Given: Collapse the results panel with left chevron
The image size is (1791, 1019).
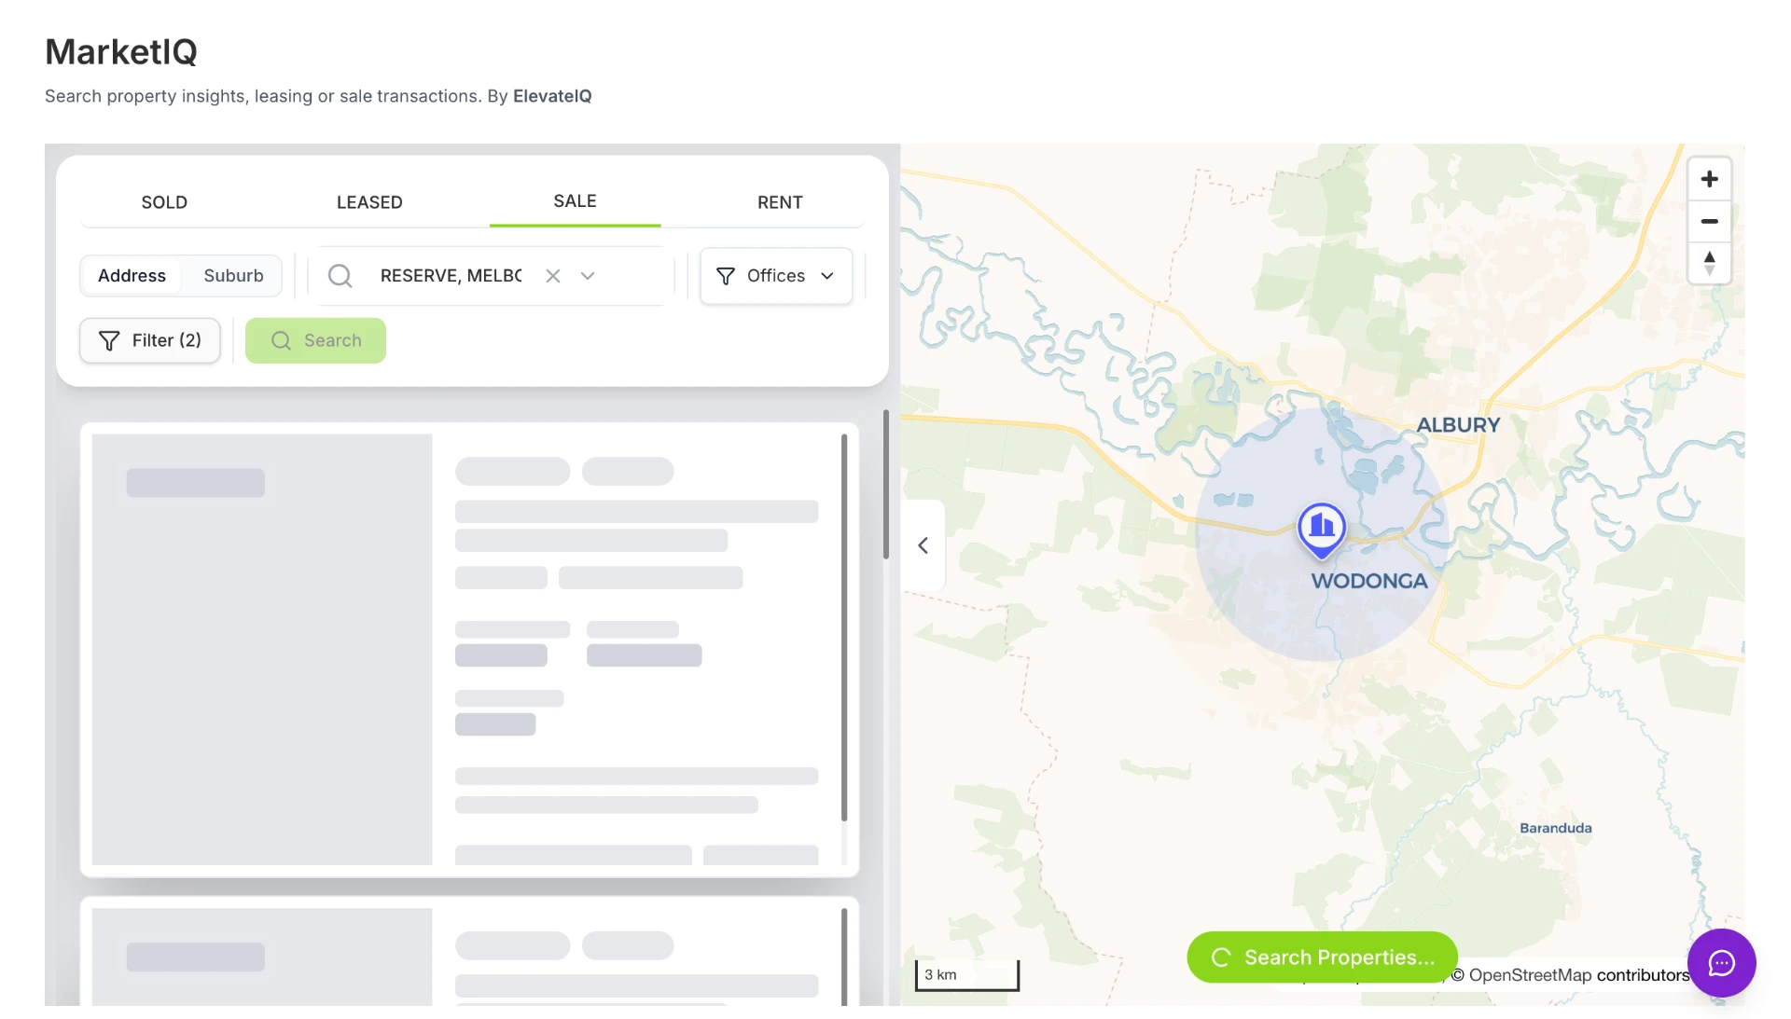Looking at the screenshot, I should click(x=923, y=545).
